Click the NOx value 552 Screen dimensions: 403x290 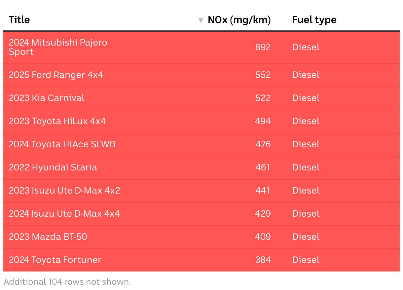tap(263, 75)
